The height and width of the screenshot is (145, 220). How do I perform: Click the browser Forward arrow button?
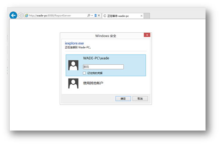[x=21, y=15]
